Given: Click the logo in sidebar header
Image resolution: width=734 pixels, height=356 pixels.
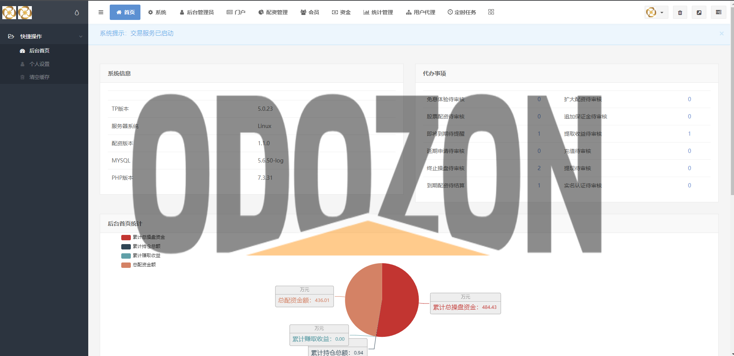Looking at the screenshot, I should pyautogui.click(x=17, y=13).
